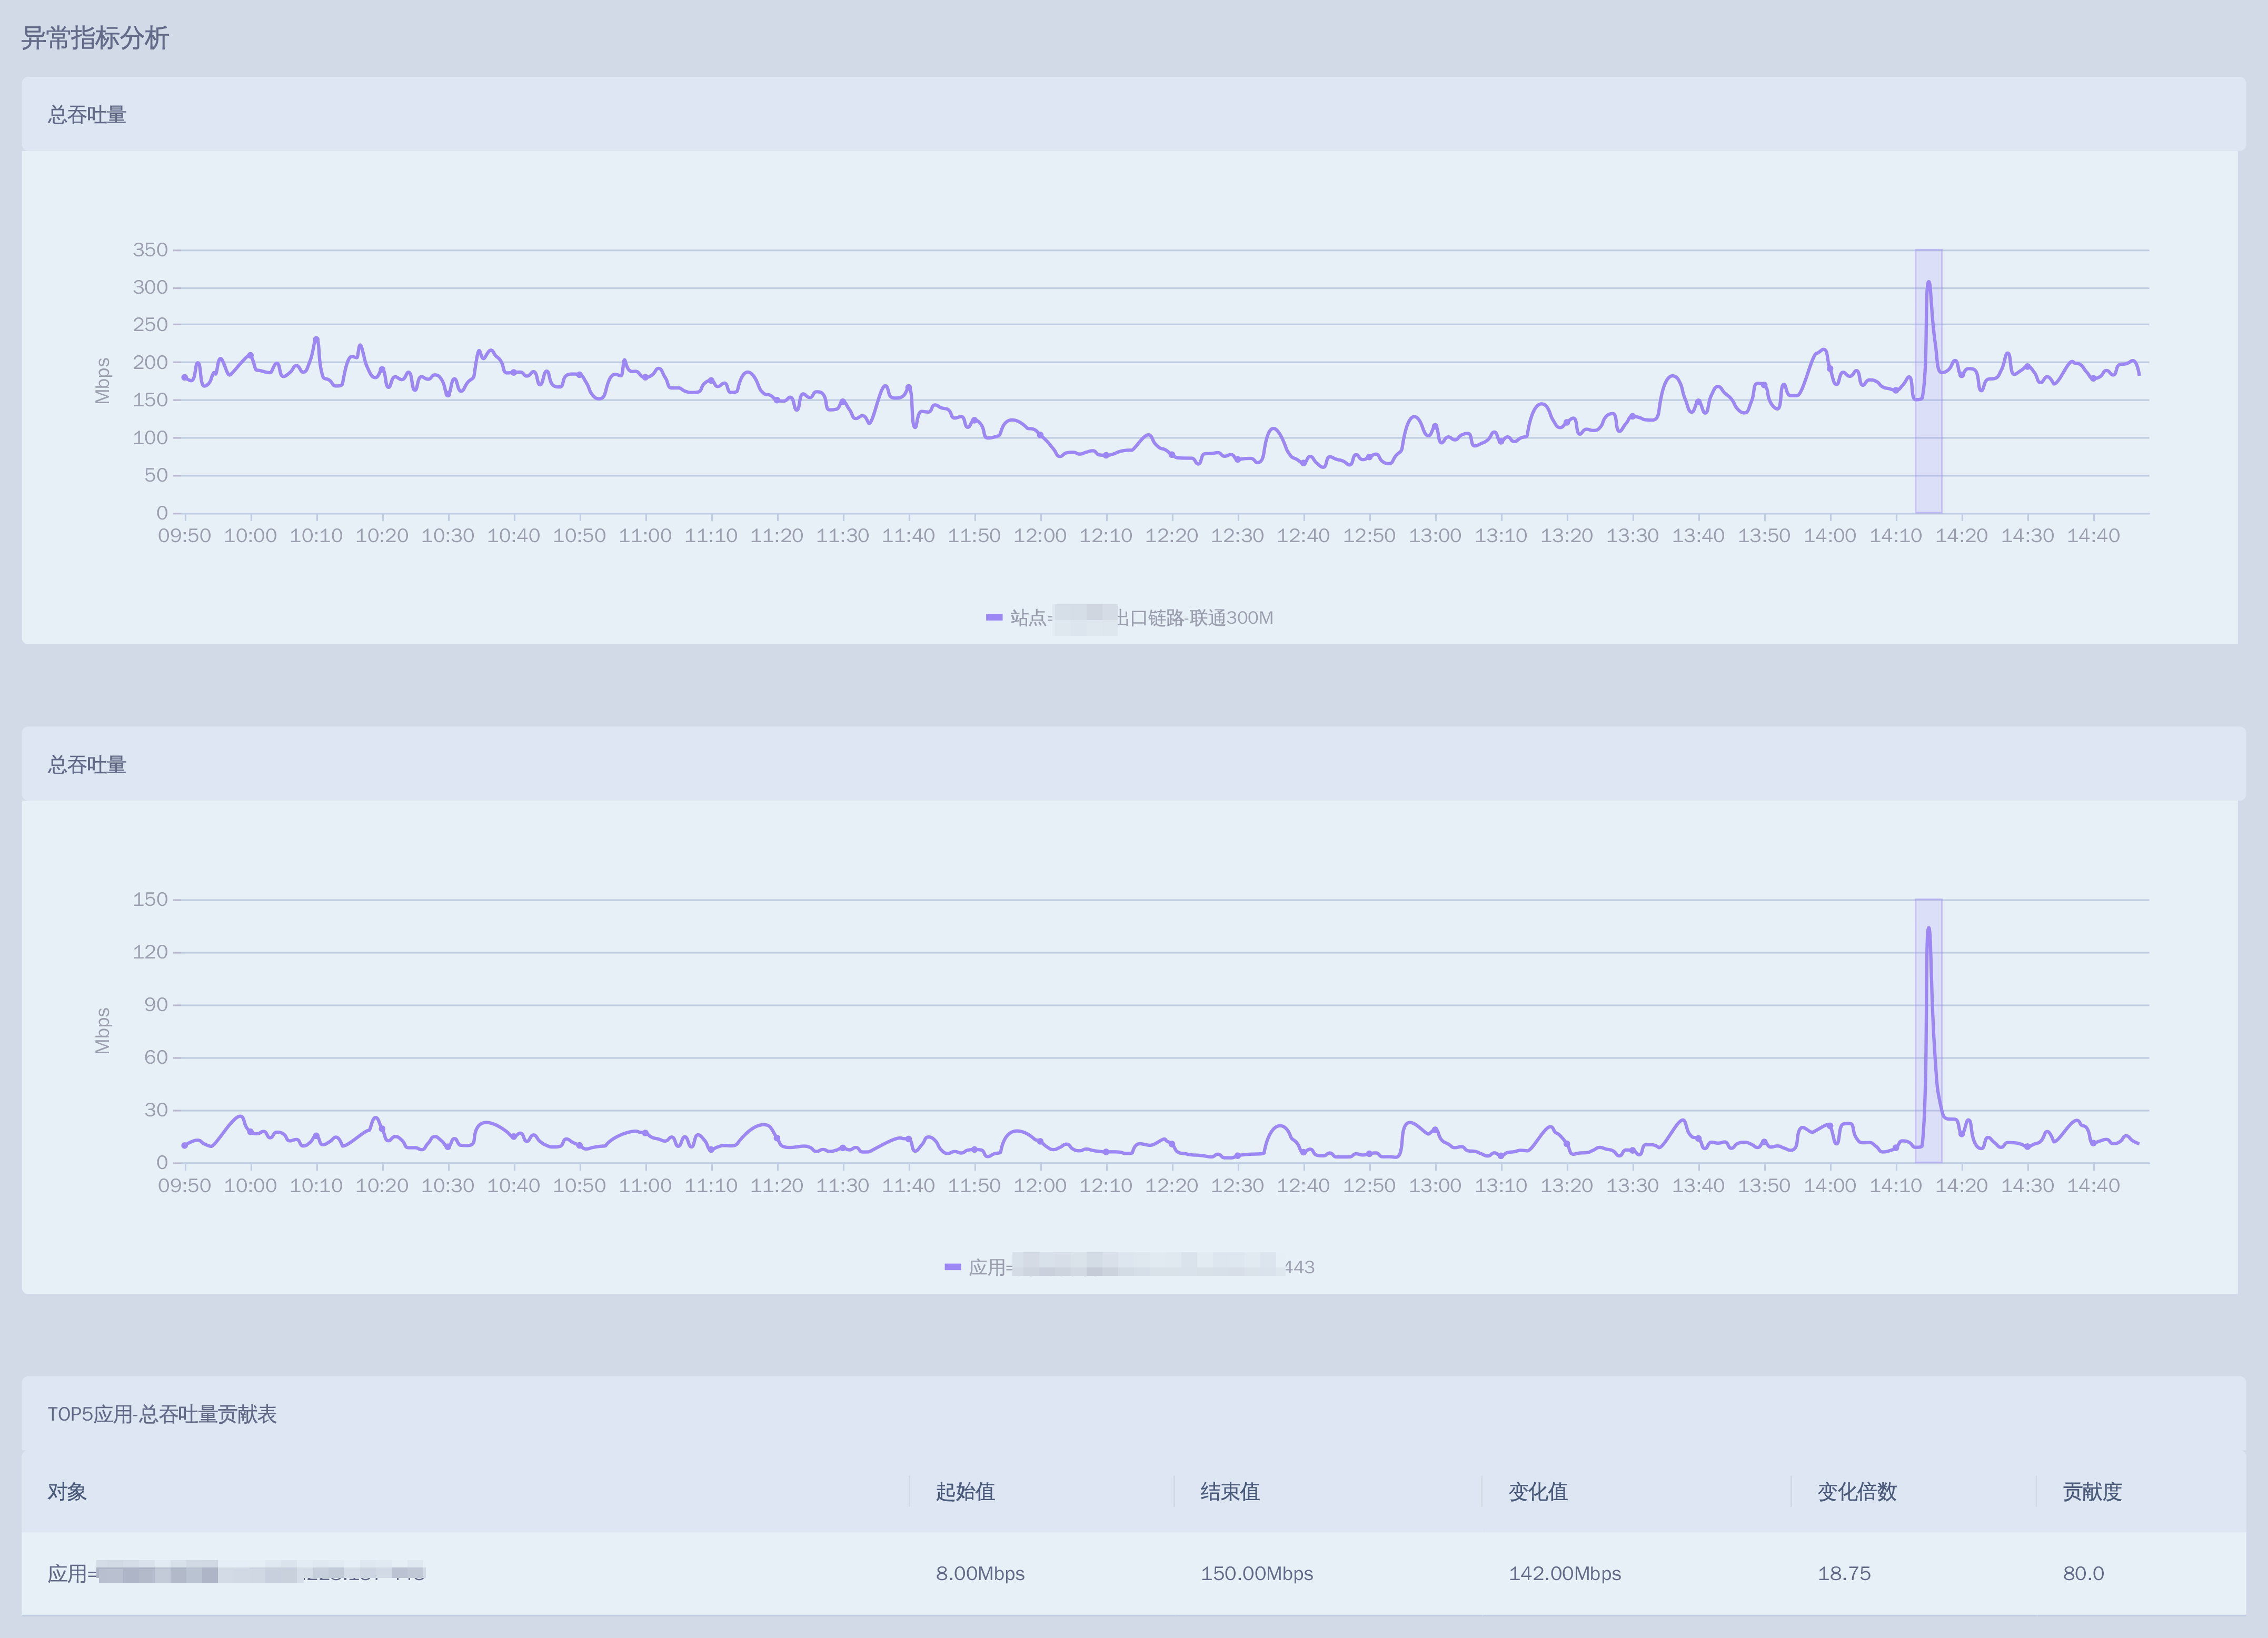The width and height of the screenshot is (2268, 1638).
Task: Click the TOP5应用-总吞吐量贡献表 panel header
Action: tap(162, 1414)
